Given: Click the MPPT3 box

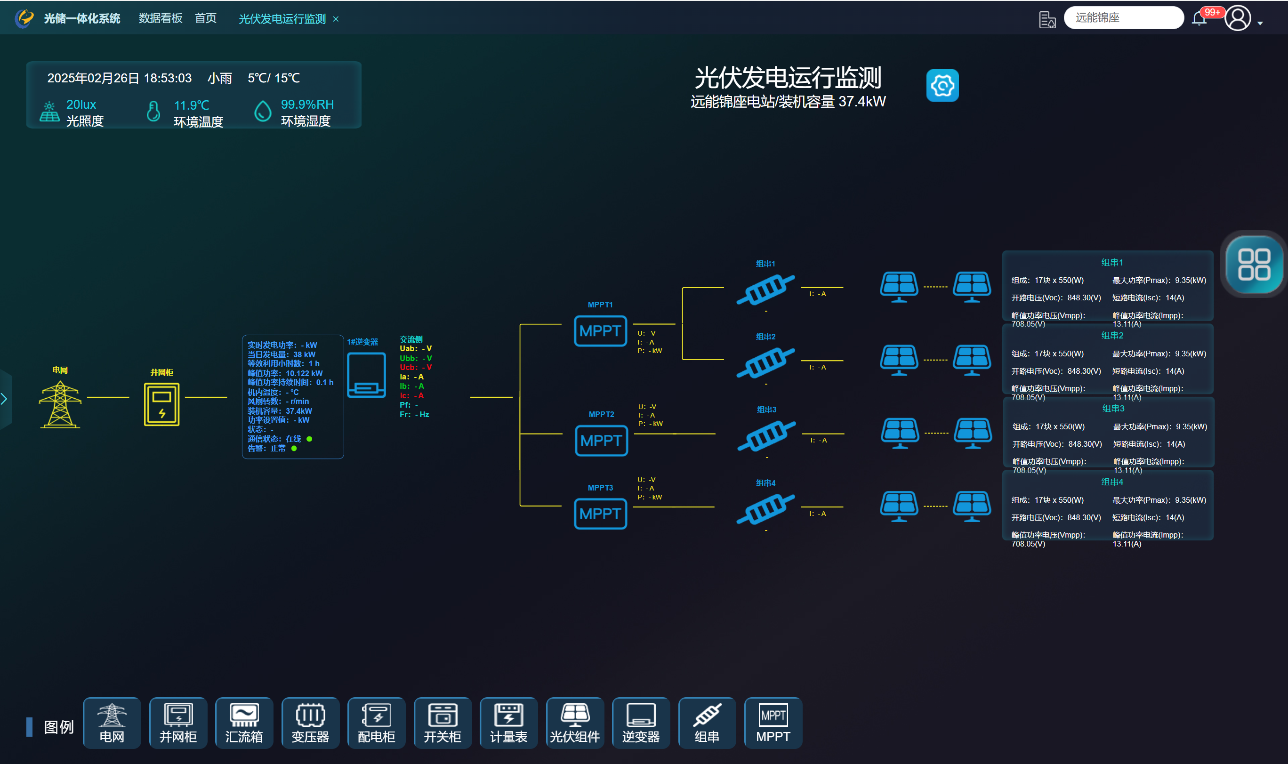Looking at the screenshot, I should pyautogui.click(x=600, y=514).
